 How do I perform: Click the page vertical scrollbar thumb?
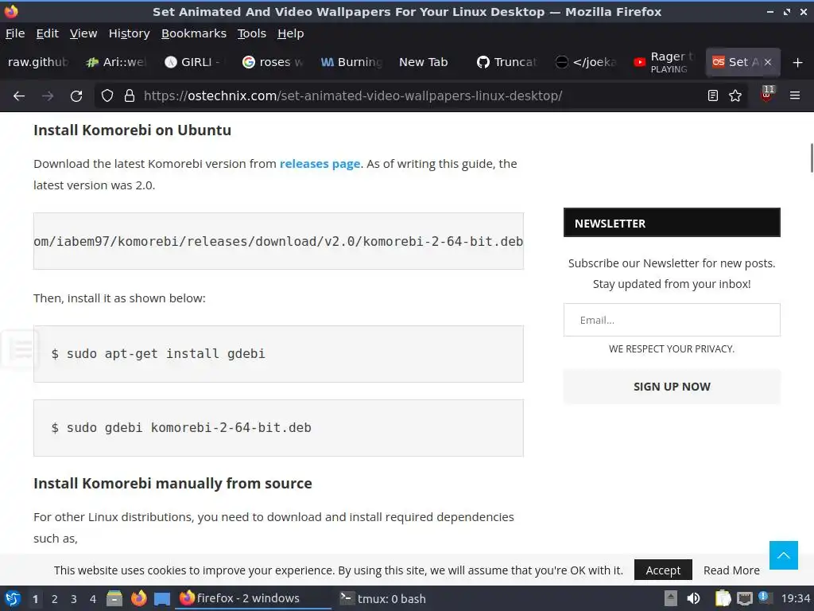pos(812,158)
